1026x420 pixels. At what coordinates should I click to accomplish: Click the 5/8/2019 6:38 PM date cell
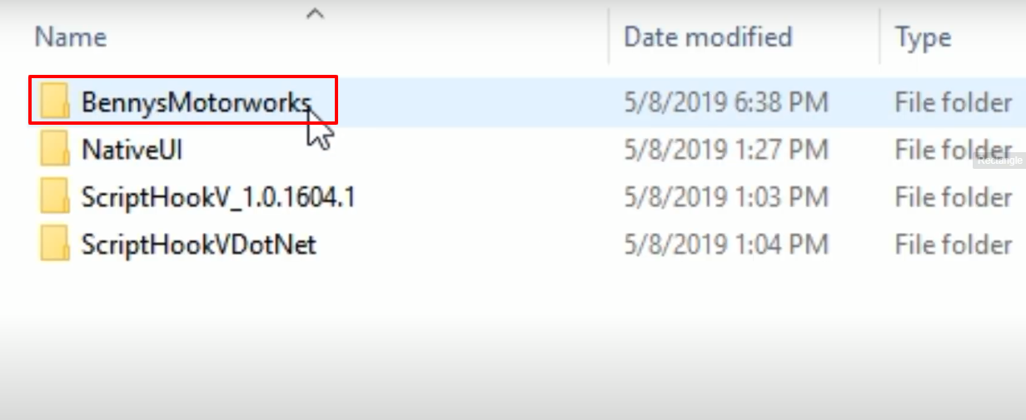click(x=726, y=101)
